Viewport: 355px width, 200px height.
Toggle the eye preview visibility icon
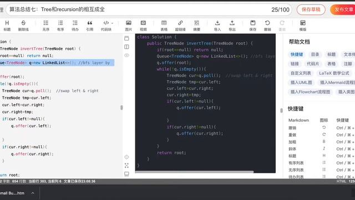coord(126,55)
